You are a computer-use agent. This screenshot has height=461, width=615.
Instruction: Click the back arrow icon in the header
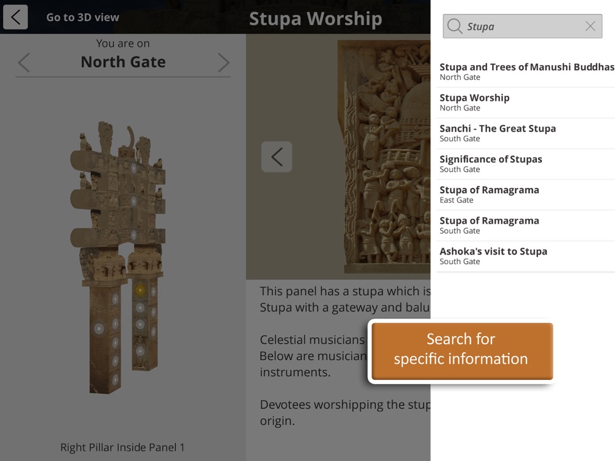point(15,17)
